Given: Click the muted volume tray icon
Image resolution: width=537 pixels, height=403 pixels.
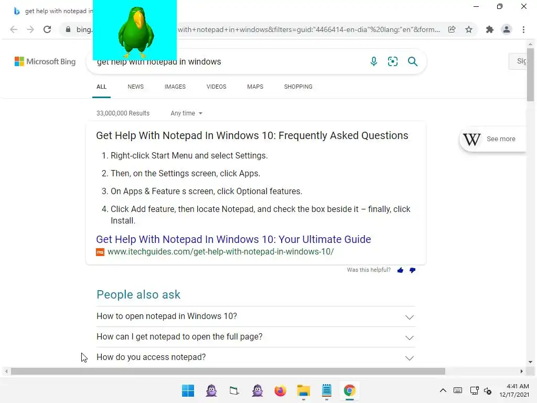Looking at the screenshot, I should 488,390.
